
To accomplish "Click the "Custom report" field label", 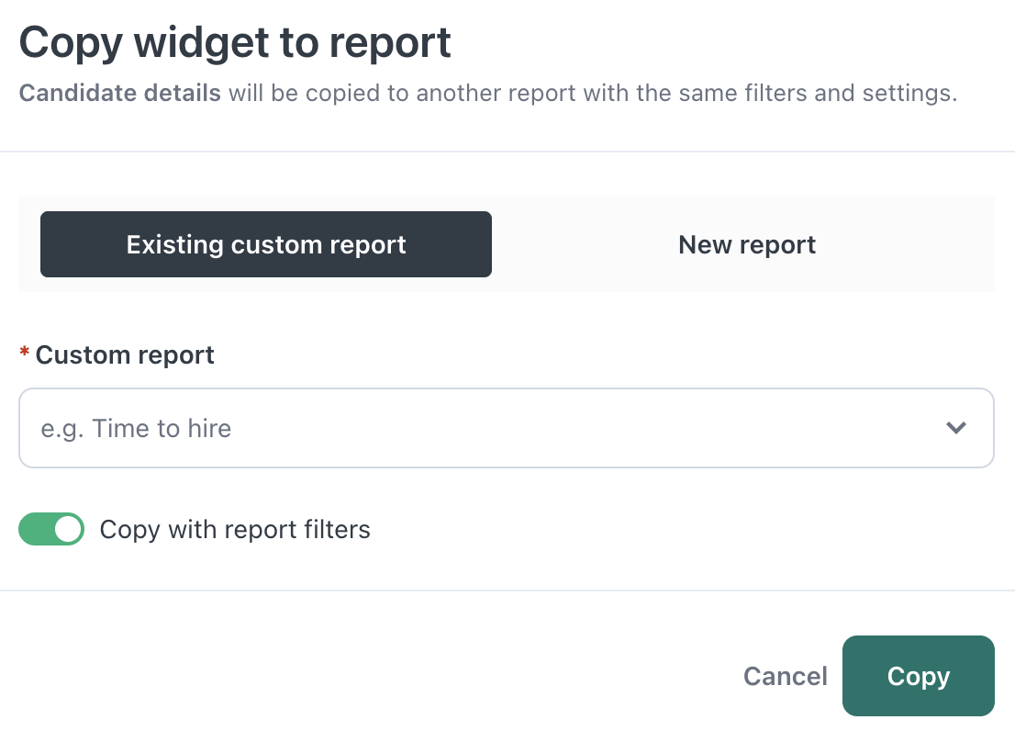I will (x=125, y=355).
